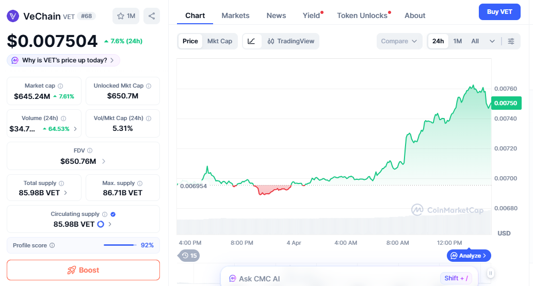
Task: Click the info icon next to Market cap
Action: 60,86
